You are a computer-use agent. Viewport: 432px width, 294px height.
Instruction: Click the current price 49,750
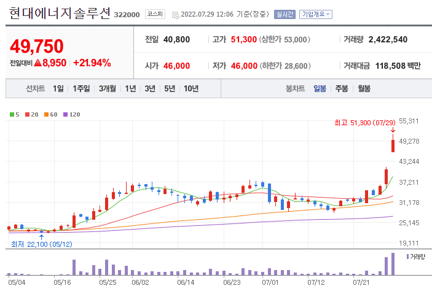tap(37, 46)
